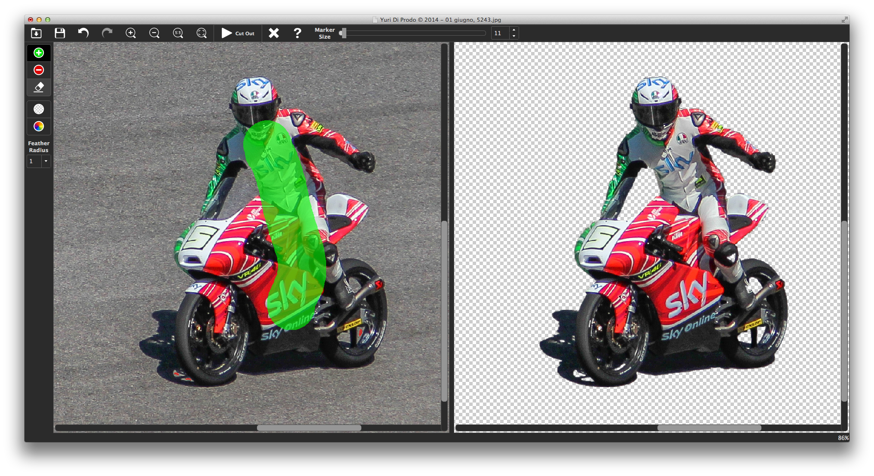
Task: Click the zoom to fit icon
Action: 202,33
